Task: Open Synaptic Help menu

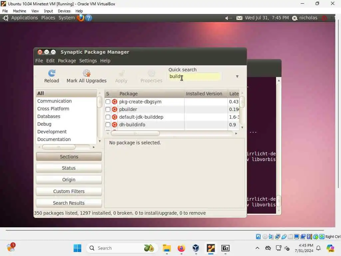Action: (105, 61)
